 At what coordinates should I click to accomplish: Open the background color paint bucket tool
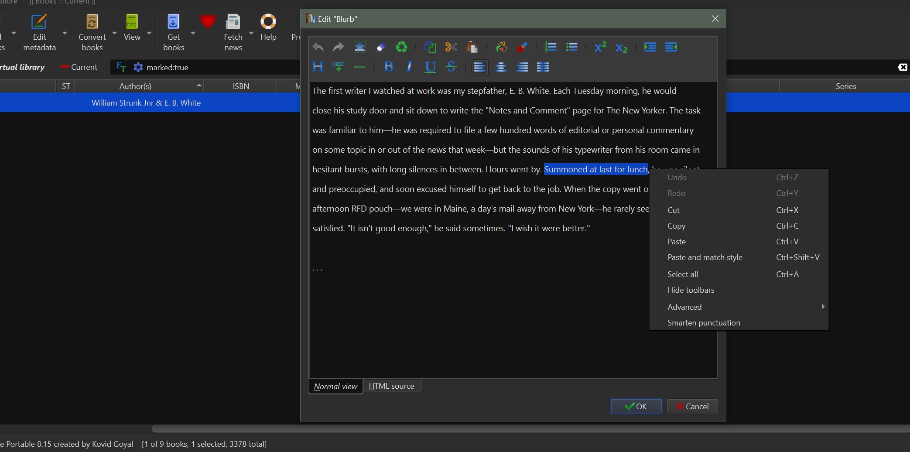pyautogui.click(x=501, y=47)
